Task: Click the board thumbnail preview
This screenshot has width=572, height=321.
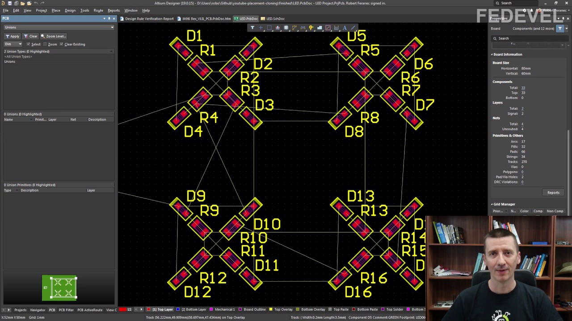Action: pos(59,288)
